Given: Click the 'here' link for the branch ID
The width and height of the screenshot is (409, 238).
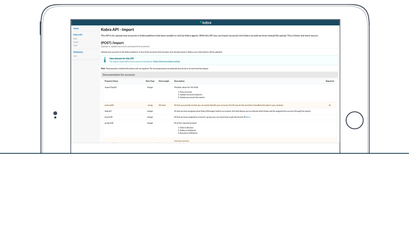Looking at the screenshot, I should coord(248,117).
